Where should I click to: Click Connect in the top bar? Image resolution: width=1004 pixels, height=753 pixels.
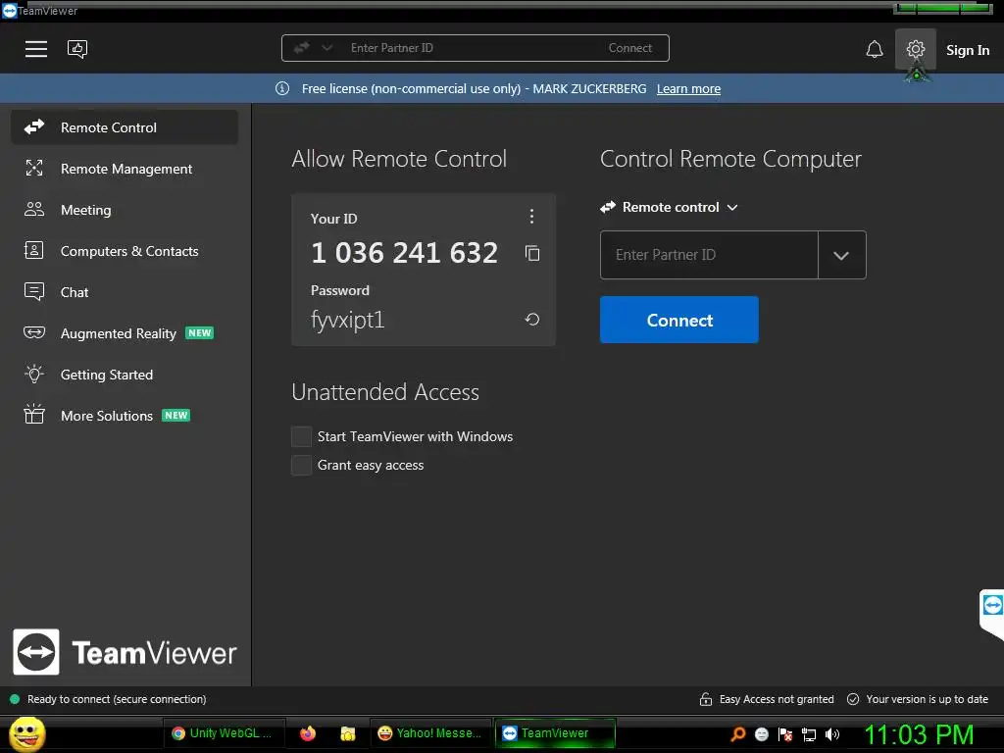[x=630, y=48]
